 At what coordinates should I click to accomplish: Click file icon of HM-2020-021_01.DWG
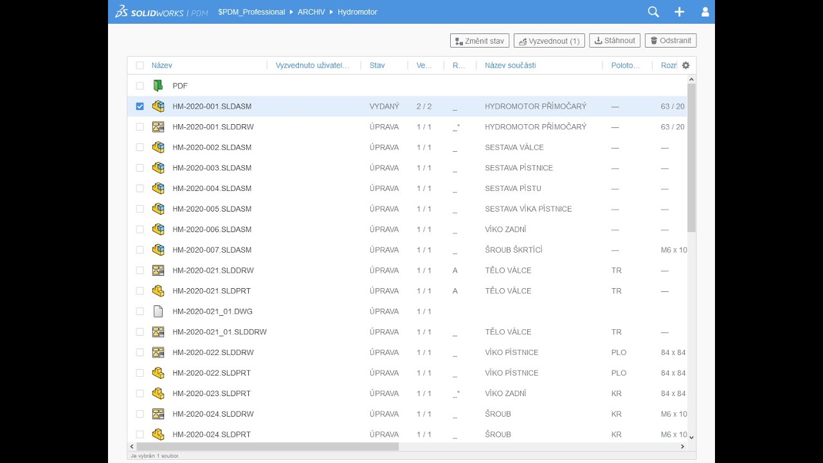158,311
